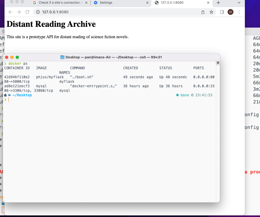Click the Settings gear favicon on tab
260x217 pixels.
[96, 3]
